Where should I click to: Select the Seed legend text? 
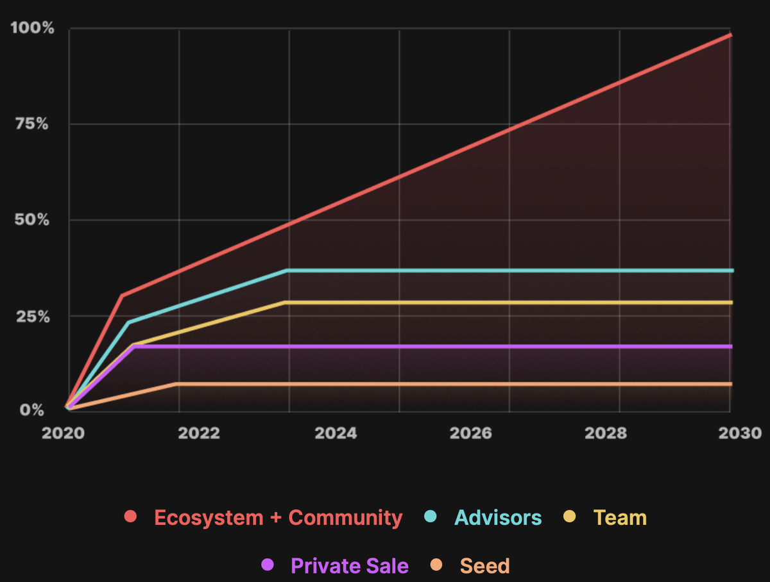tap(484, 566)
